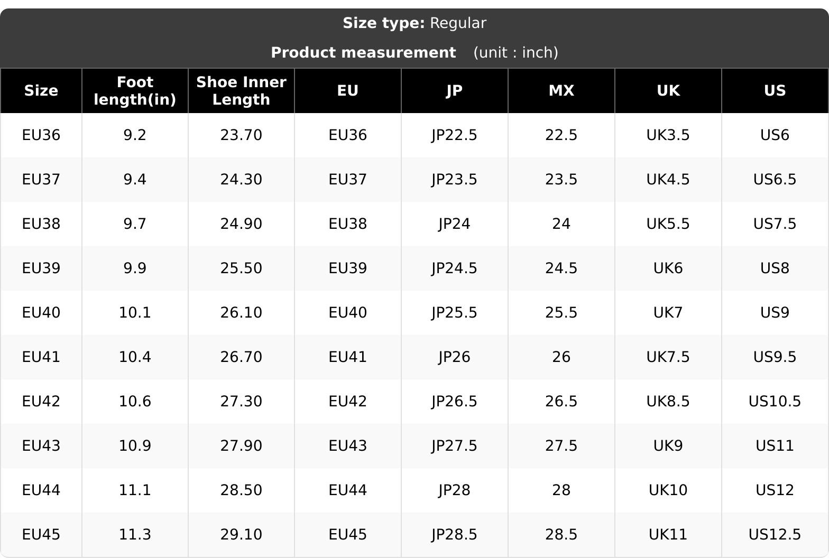This screenshot has height=558, width=829.
Task: Select the US10.5 cell
Action: tap(775, 402)
